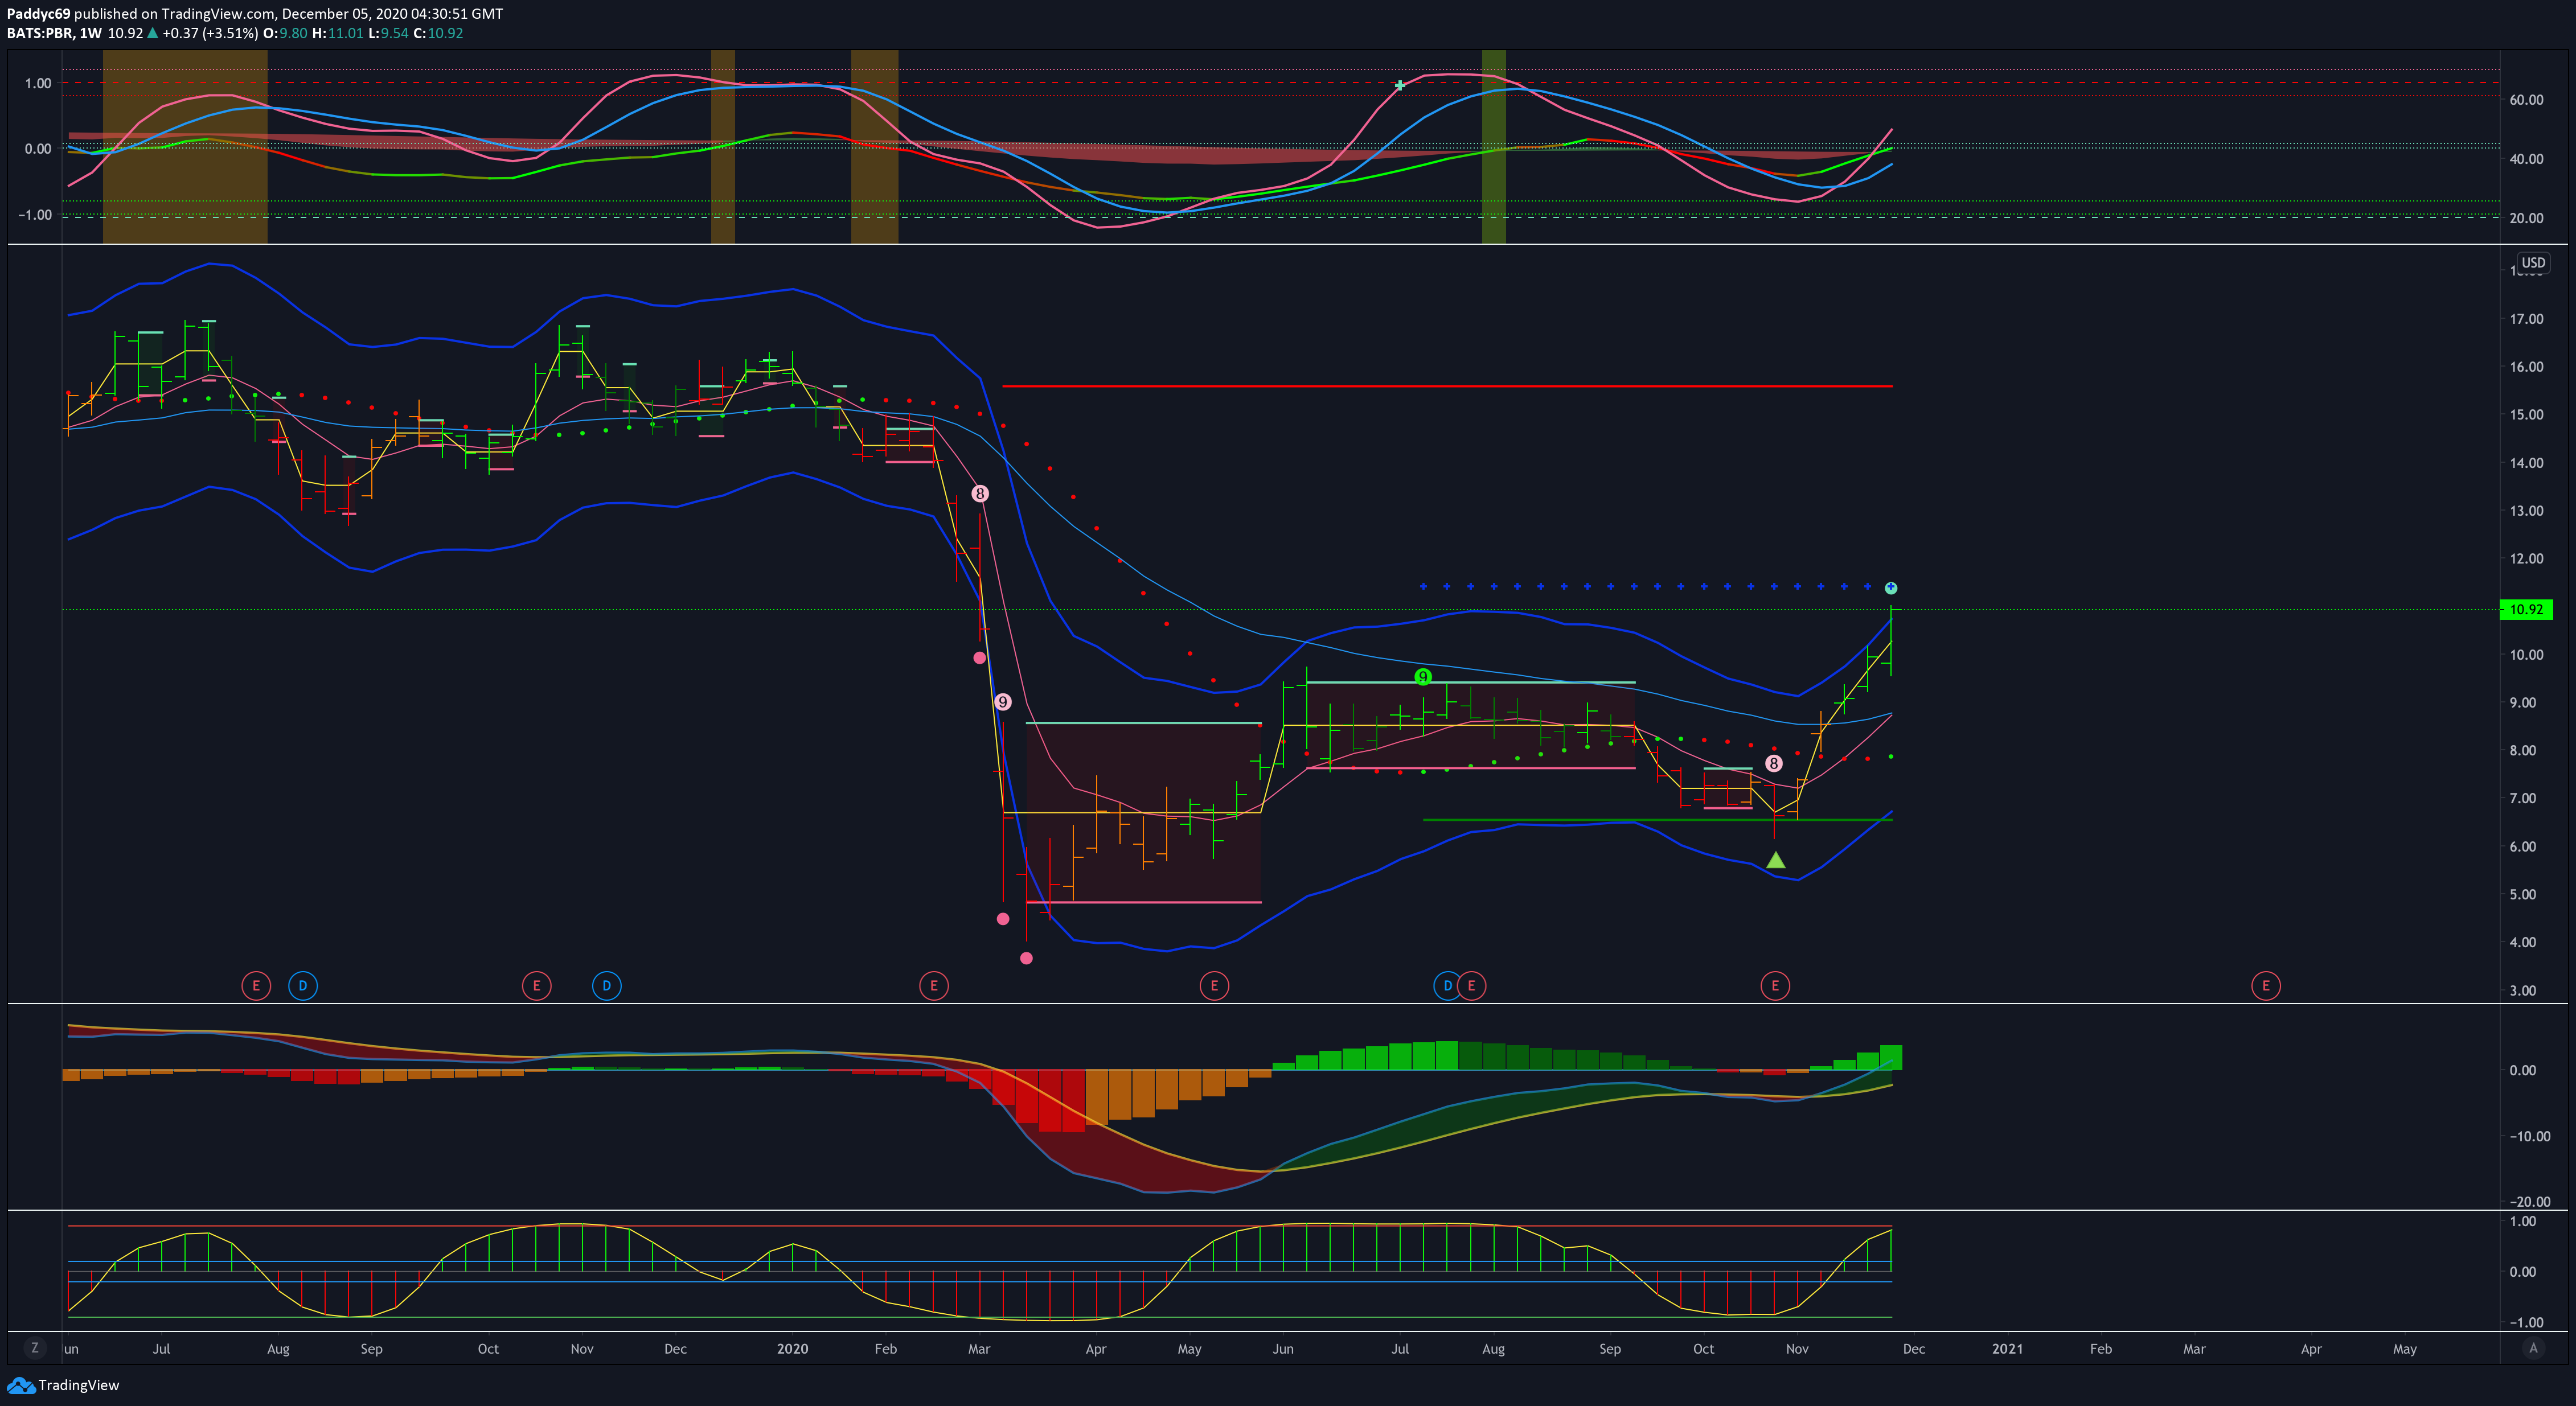Image resolution: width=2576 pixels, height=1406 pixels.
Task: Click the Z timezone icon at bottom left
Action: point(35,1348)
